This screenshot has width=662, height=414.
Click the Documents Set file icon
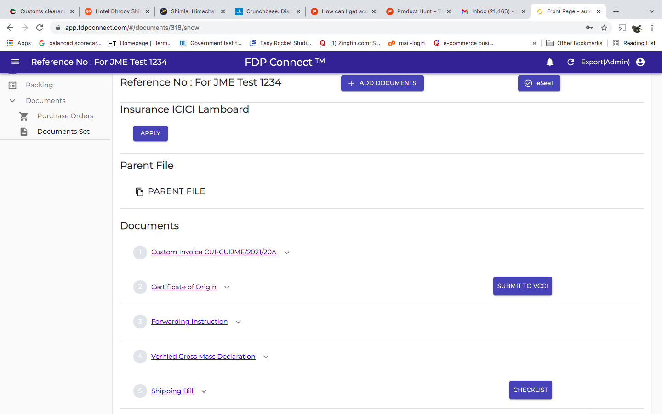24,132
